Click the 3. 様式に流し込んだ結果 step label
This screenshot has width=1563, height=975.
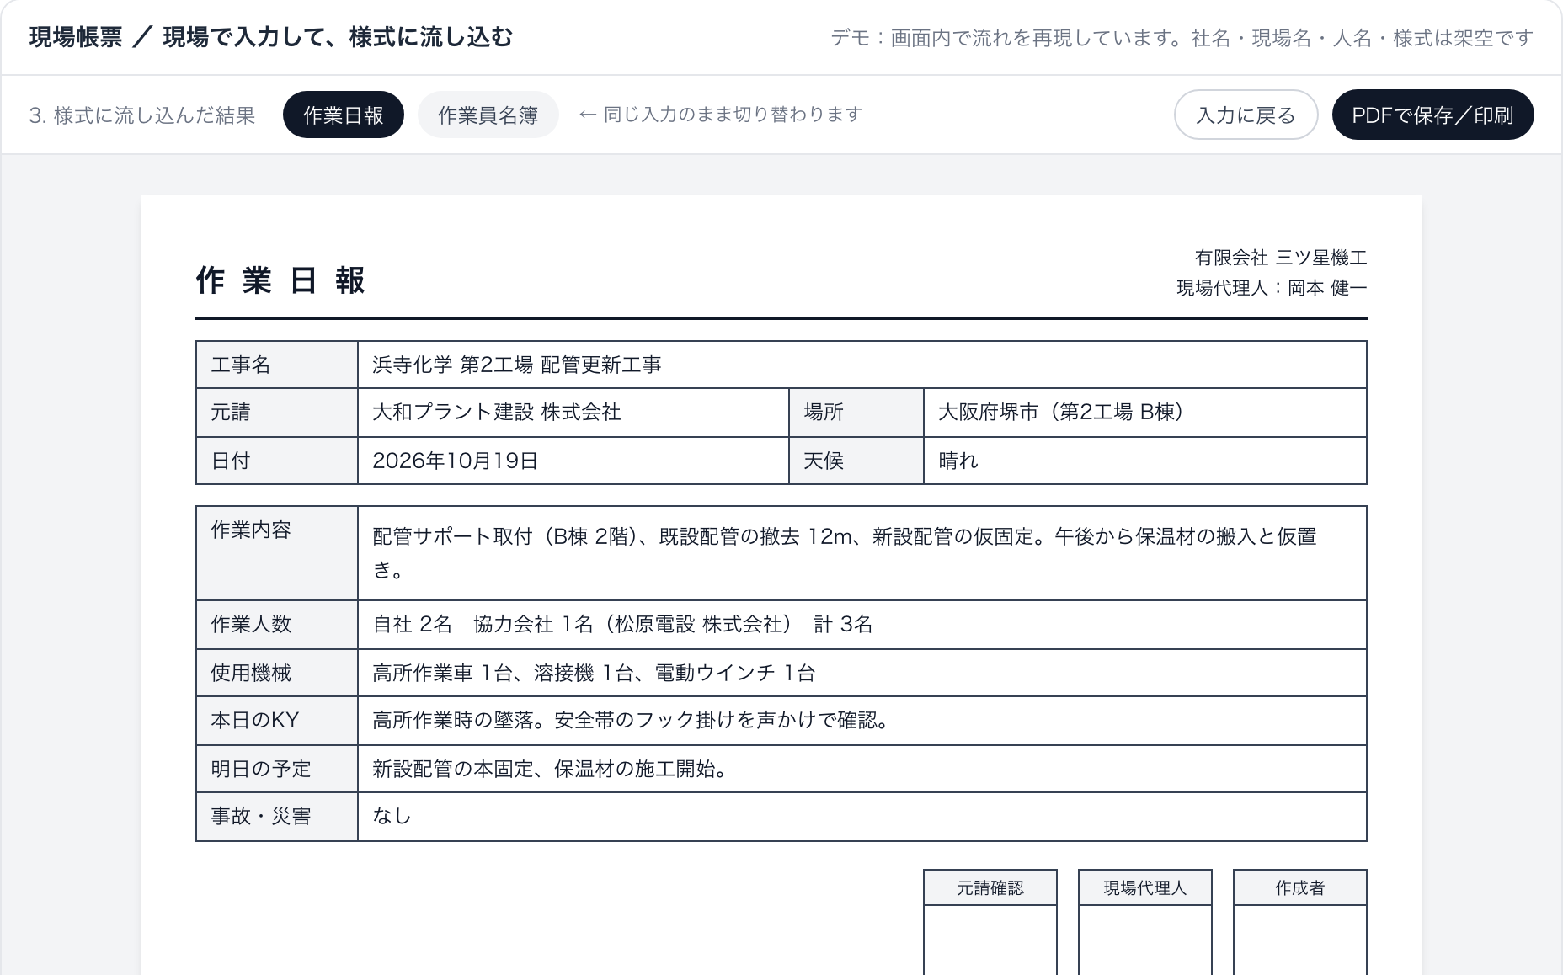point(142,115)
